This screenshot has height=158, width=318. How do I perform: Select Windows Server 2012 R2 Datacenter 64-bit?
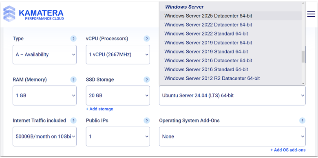[x=230, y=79]
